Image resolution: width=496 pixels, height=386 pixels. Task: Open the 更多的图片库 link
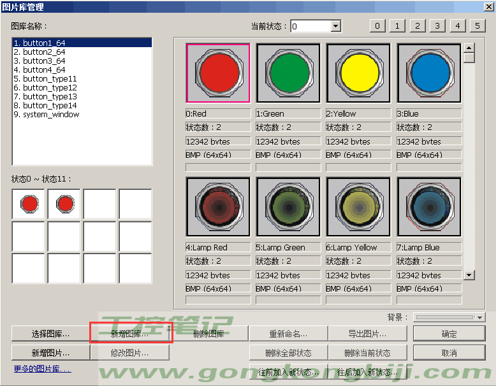click(42, 369)
